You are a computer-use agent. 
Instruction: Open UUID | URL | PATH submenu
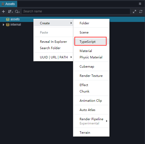pos(53,57)
